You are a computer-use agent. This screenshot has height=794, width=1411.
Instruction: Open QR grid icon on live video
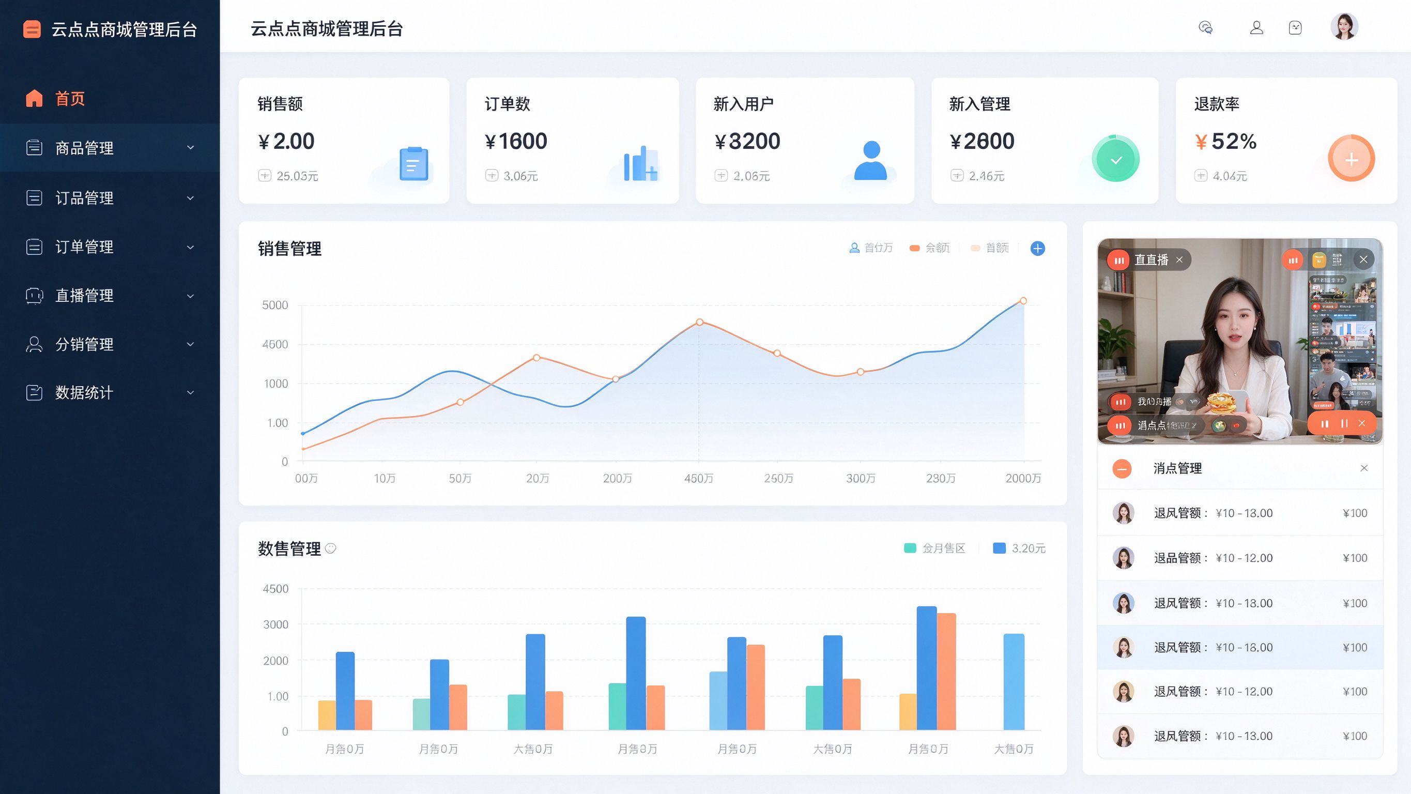click(x=1337, y=259)
